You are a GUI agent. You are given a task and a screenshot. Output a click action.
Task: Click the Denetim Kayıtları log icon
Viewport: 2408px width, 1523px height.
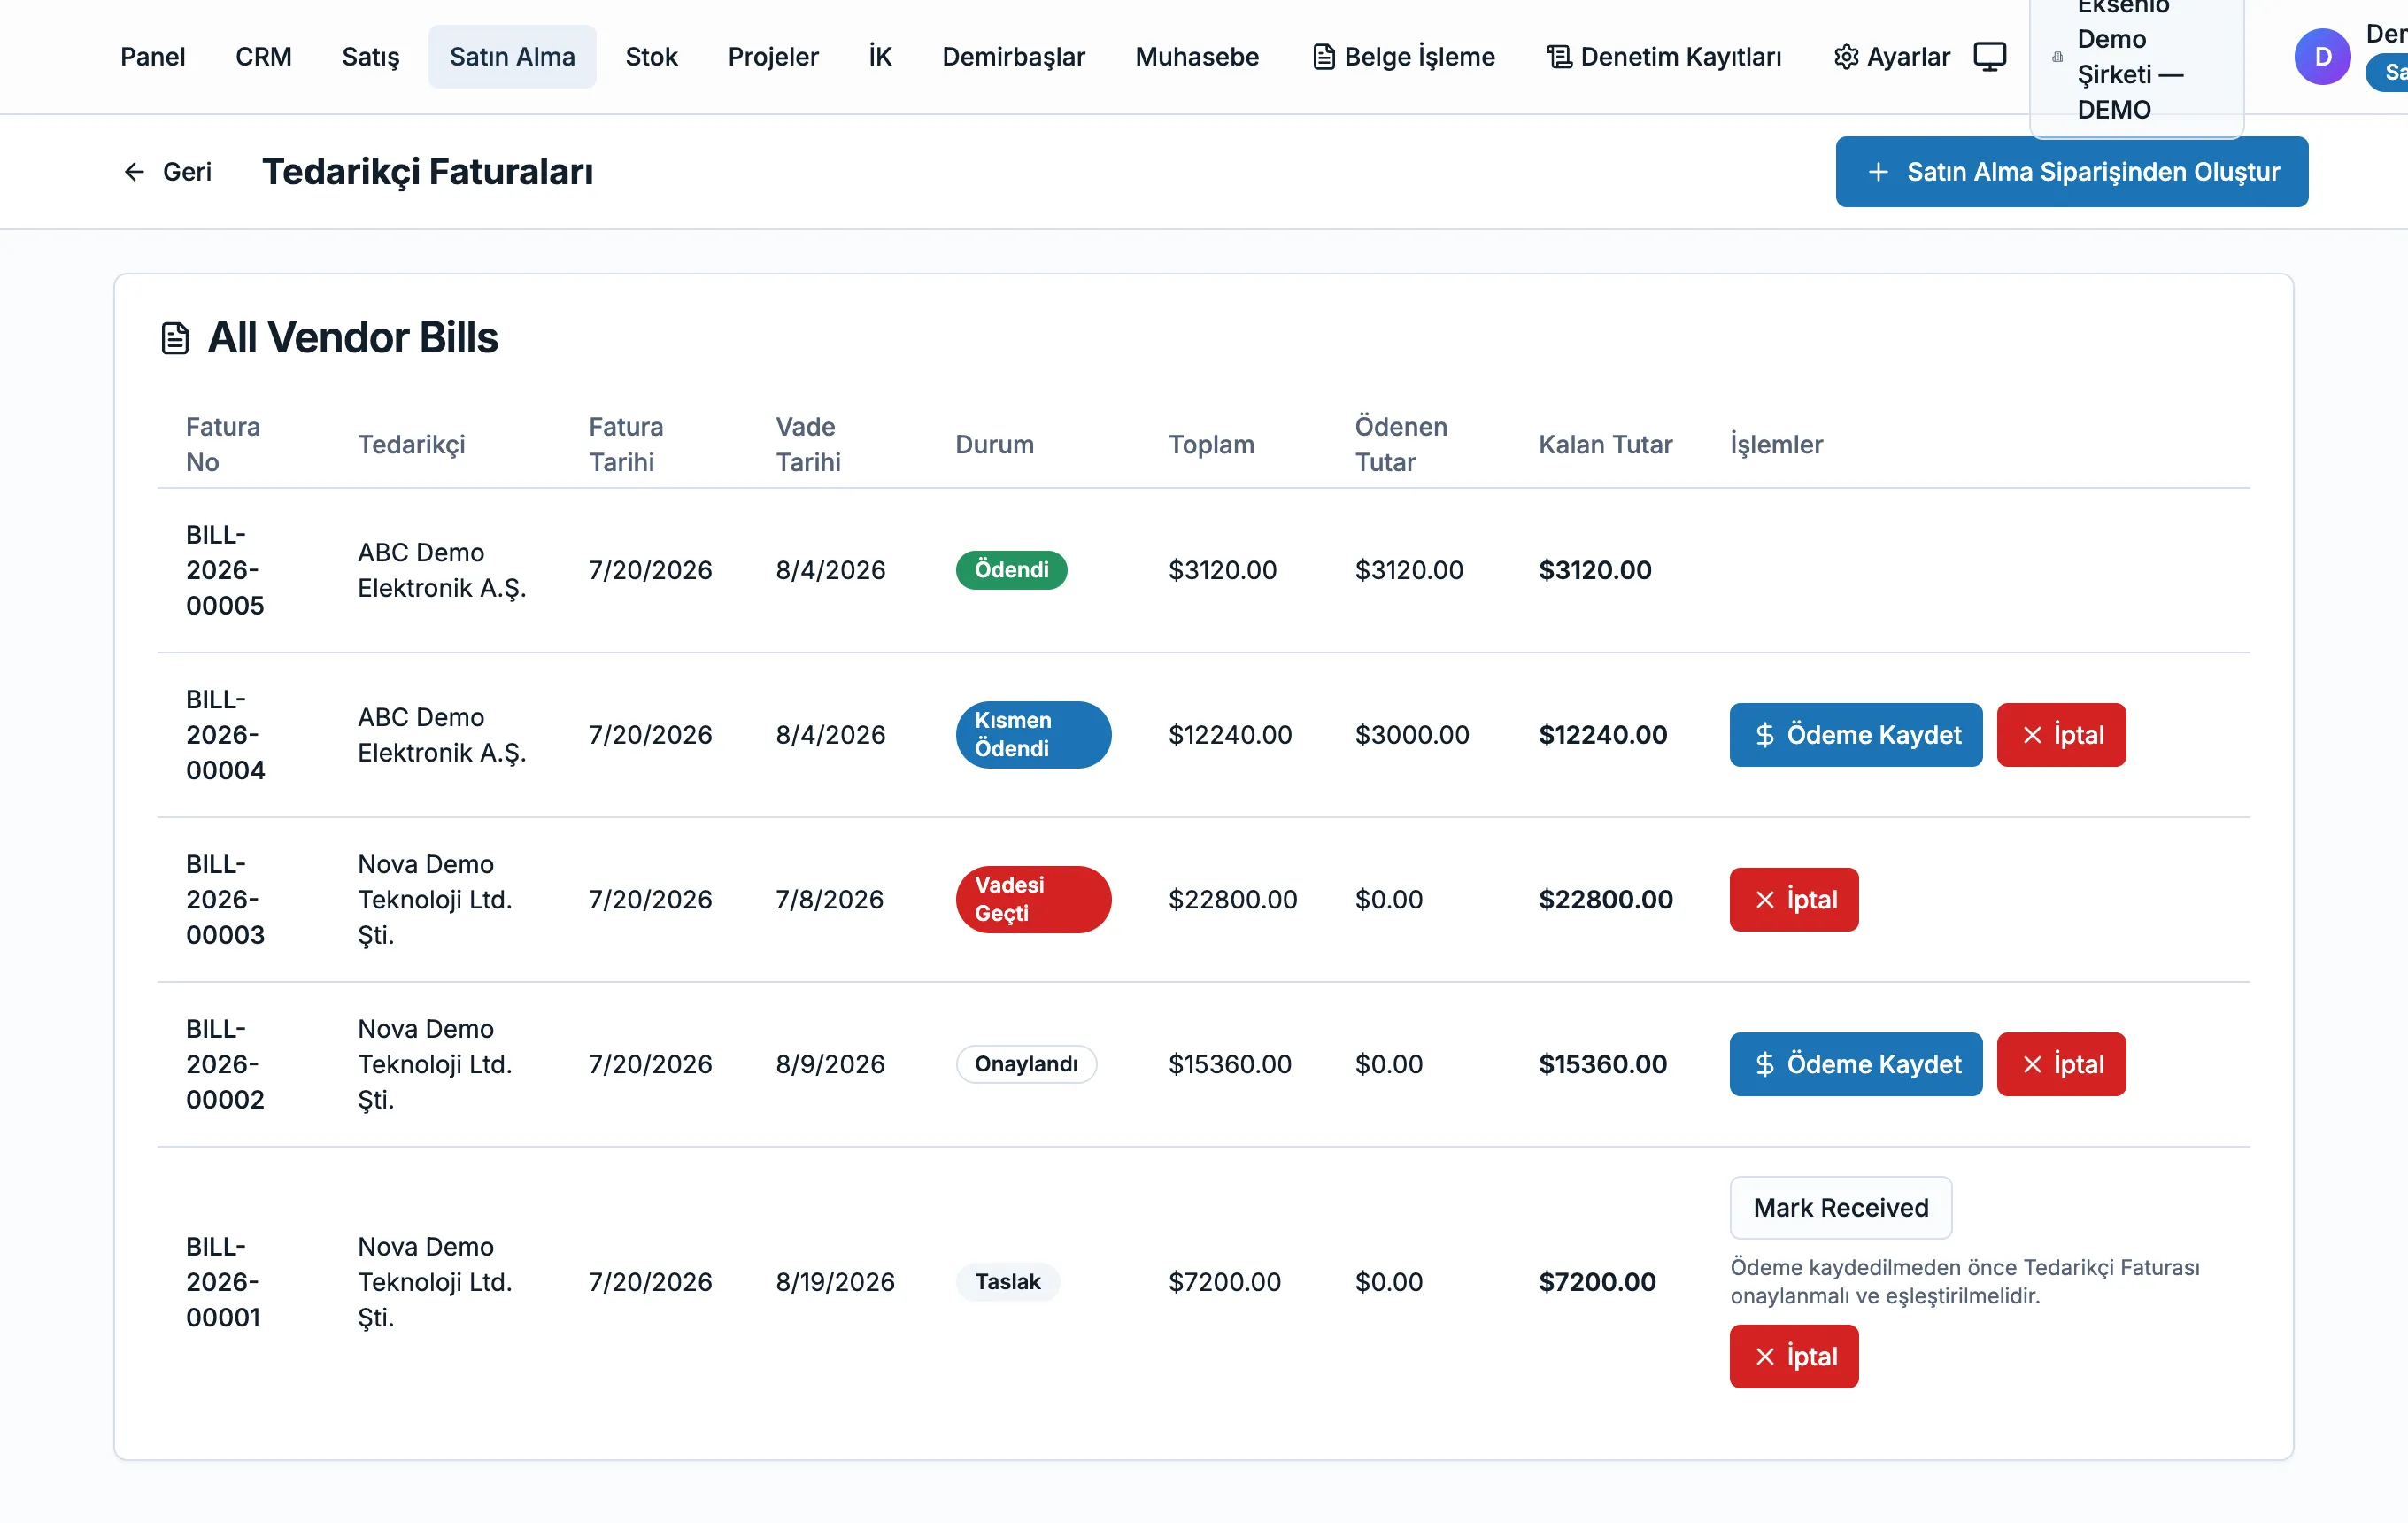tap(1559, 57)
